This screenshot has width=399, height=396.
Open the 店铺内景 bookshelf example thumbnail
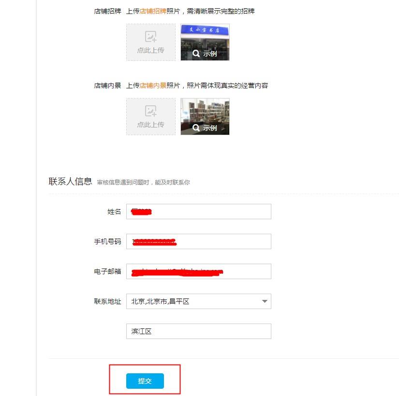pyautogui.click(x=205, y=116)
